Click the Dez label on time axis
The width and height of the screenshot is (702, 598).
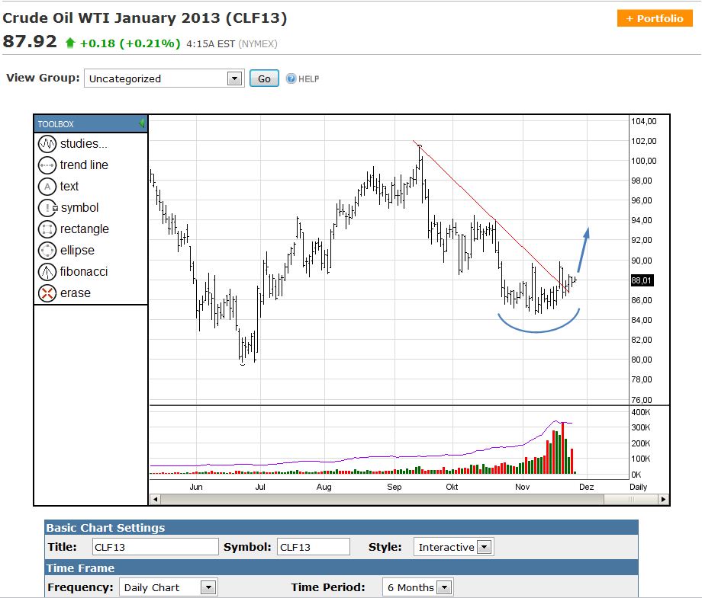586,487
